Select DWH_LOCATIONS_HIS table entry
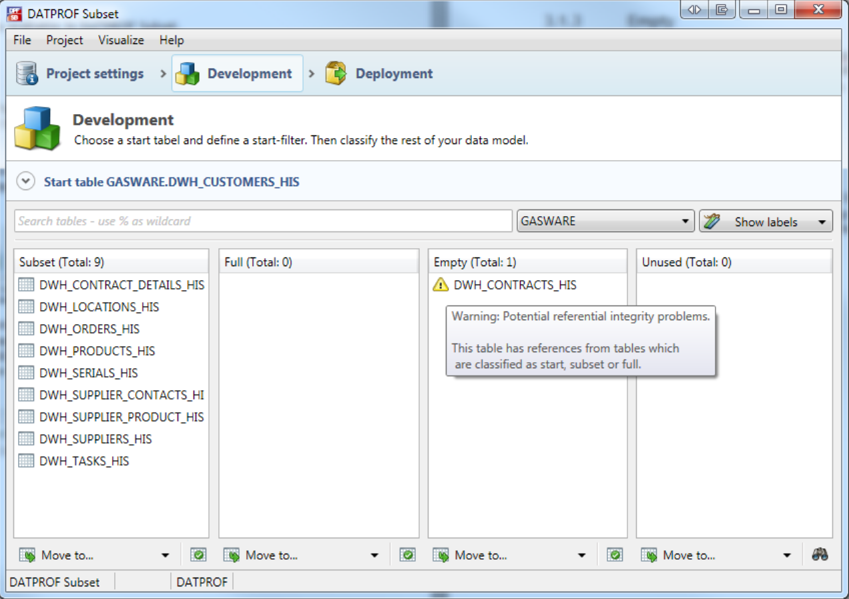The width and height of the screenshot is (849, 599). [99, 307]
